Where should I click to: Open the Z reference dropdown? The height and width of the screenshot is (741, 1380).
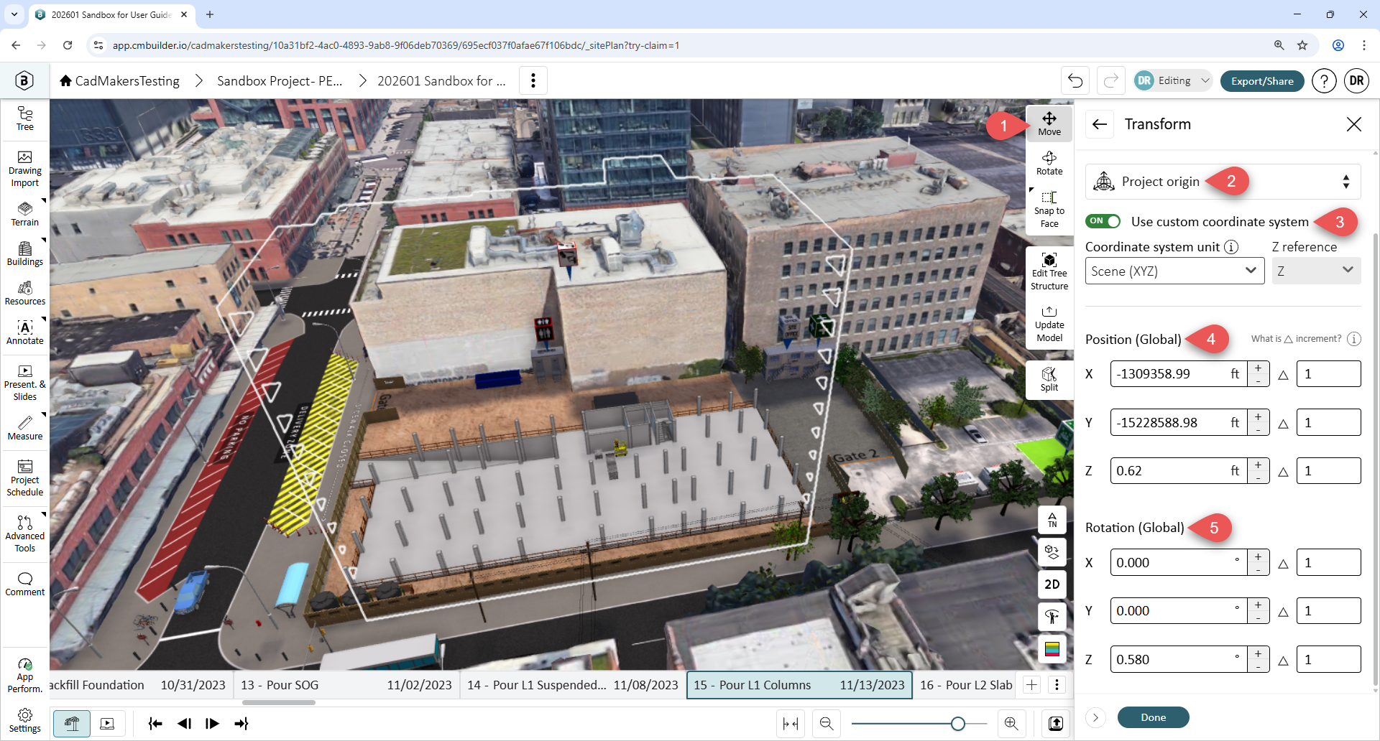(x=1316, y=271)
